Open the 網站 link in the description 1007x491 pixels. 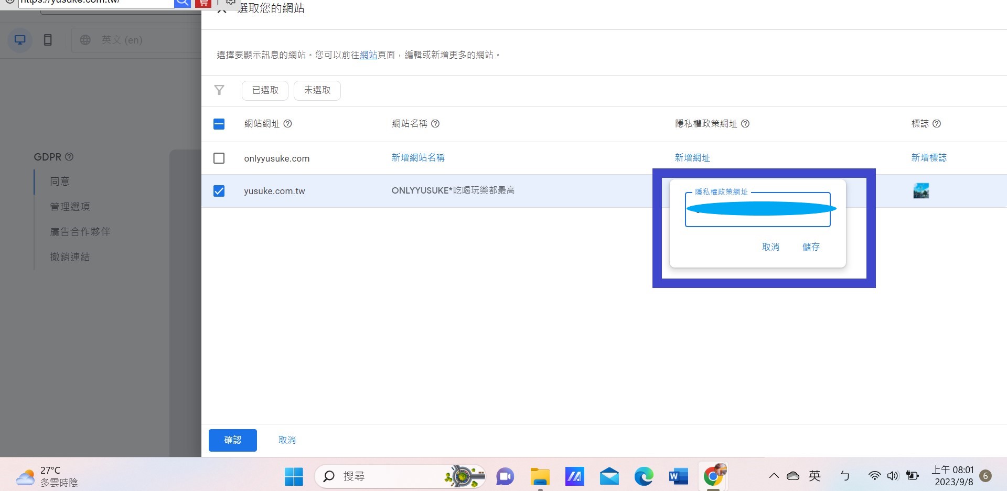pos(368,54)
